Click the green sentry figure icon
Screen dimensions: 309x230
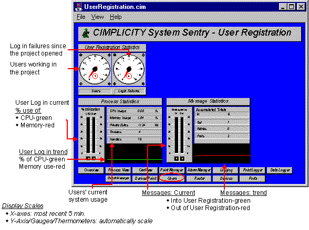point(86,33)
